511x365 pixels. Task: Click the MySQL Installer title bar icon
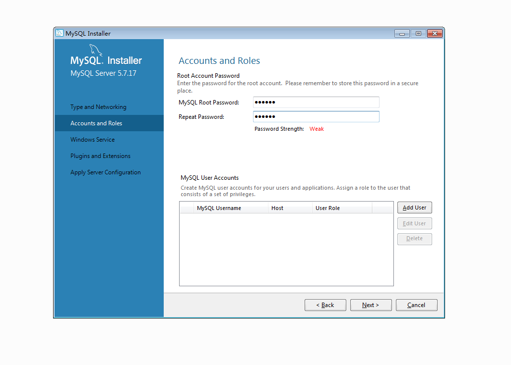click(x=60, y=33)
